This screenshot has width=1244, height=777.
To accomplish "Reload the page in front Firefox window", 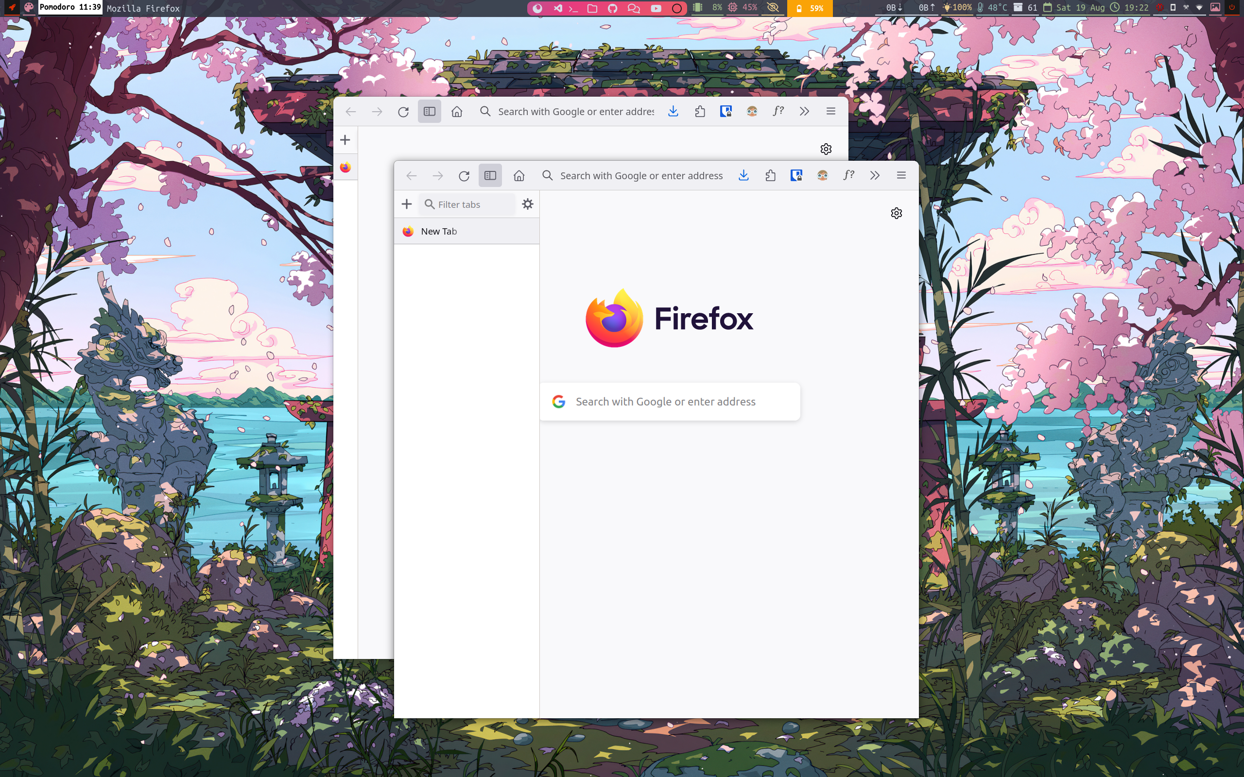I will tap(464, 176).
